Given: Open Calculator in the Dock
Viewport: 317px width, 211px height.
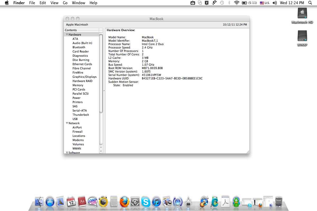Looking at the screenshot, I should (x=114, y=202).
